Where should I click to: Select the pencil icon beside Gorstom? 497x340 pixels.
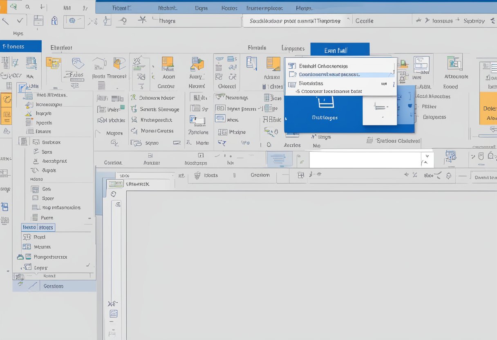pyautogui.click(x=33, y=286)
